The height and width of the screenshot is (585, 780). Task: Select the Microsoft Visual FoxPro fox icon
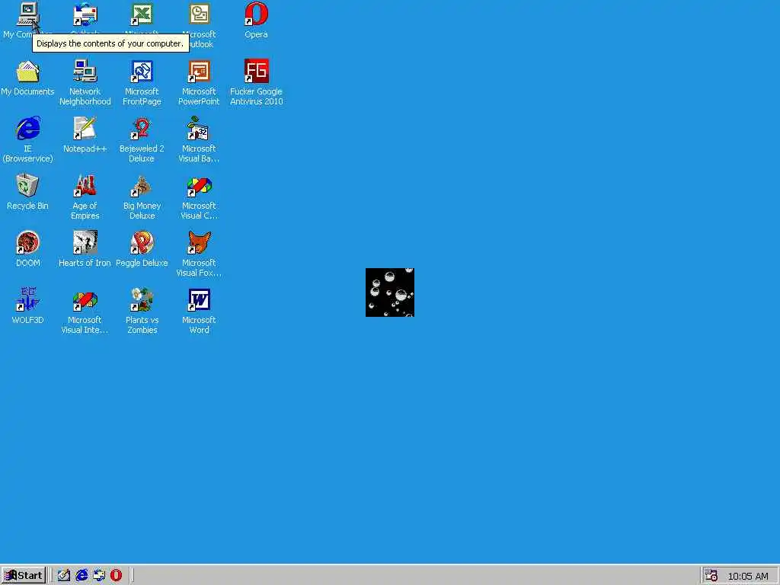199,243
